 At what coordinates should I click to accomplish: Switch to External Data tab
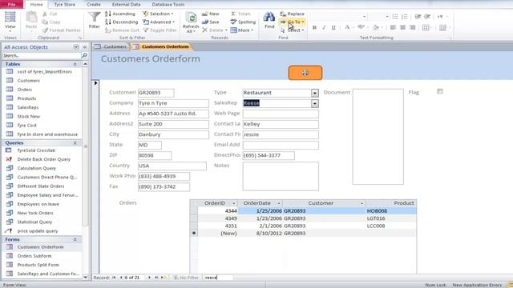pyautogui.click(x=127, y=5)
